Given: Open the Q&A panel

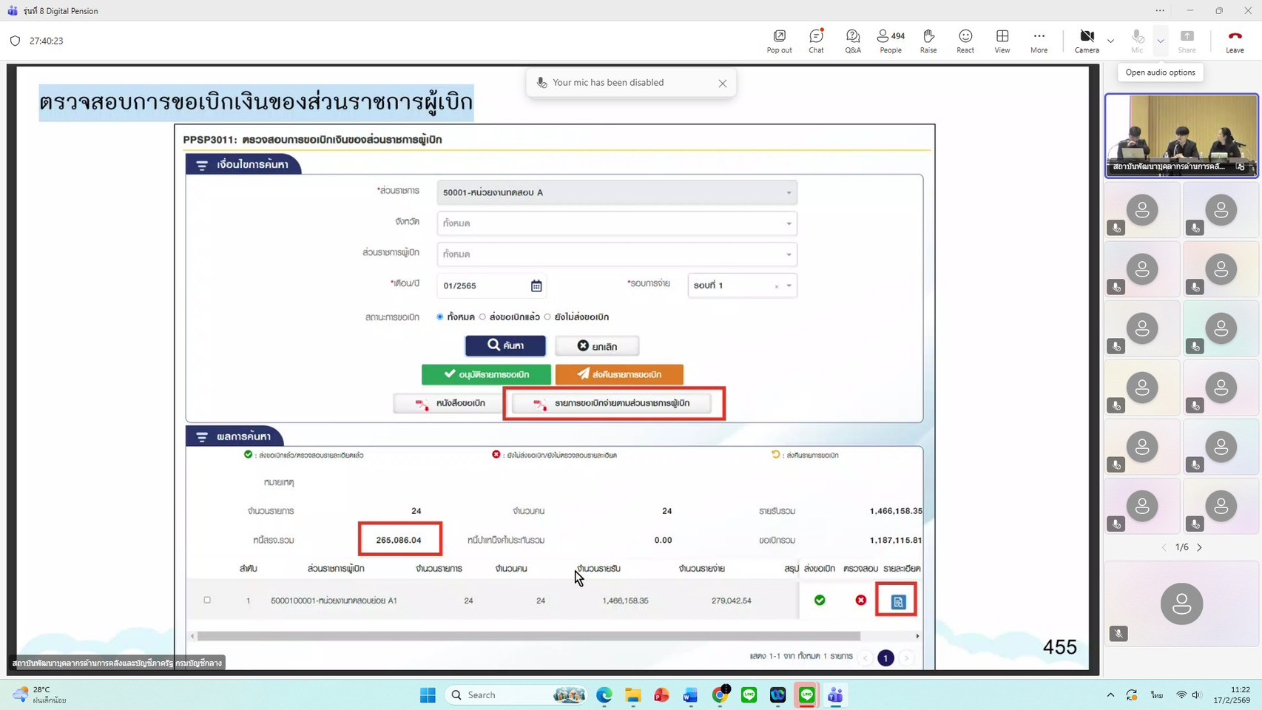Looking at the screenshot, I should tap(853, 41).
